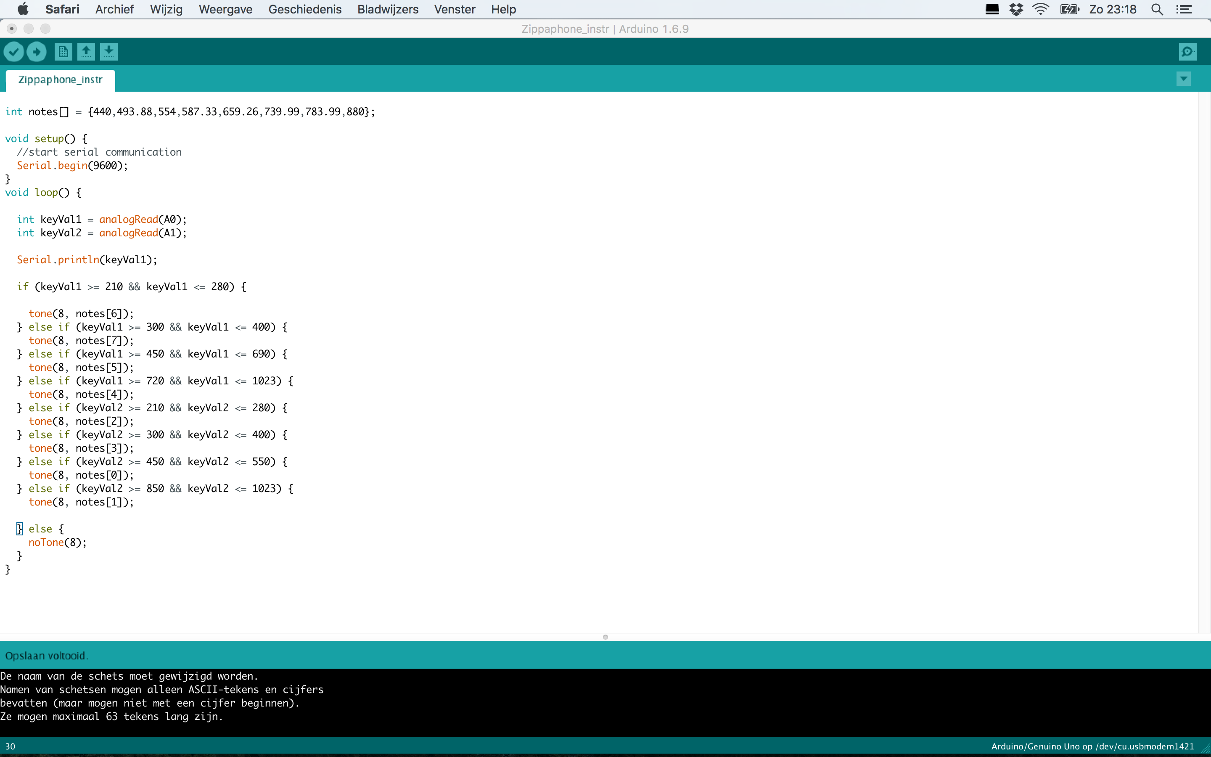This screenshot has width=1211, height=757.
Task: Click the console divider handle dot
Action: pos(605,637)
